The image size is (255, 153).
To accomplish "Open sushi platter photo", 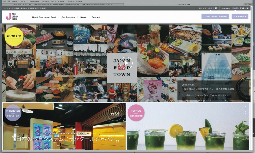I will [55, 89].
